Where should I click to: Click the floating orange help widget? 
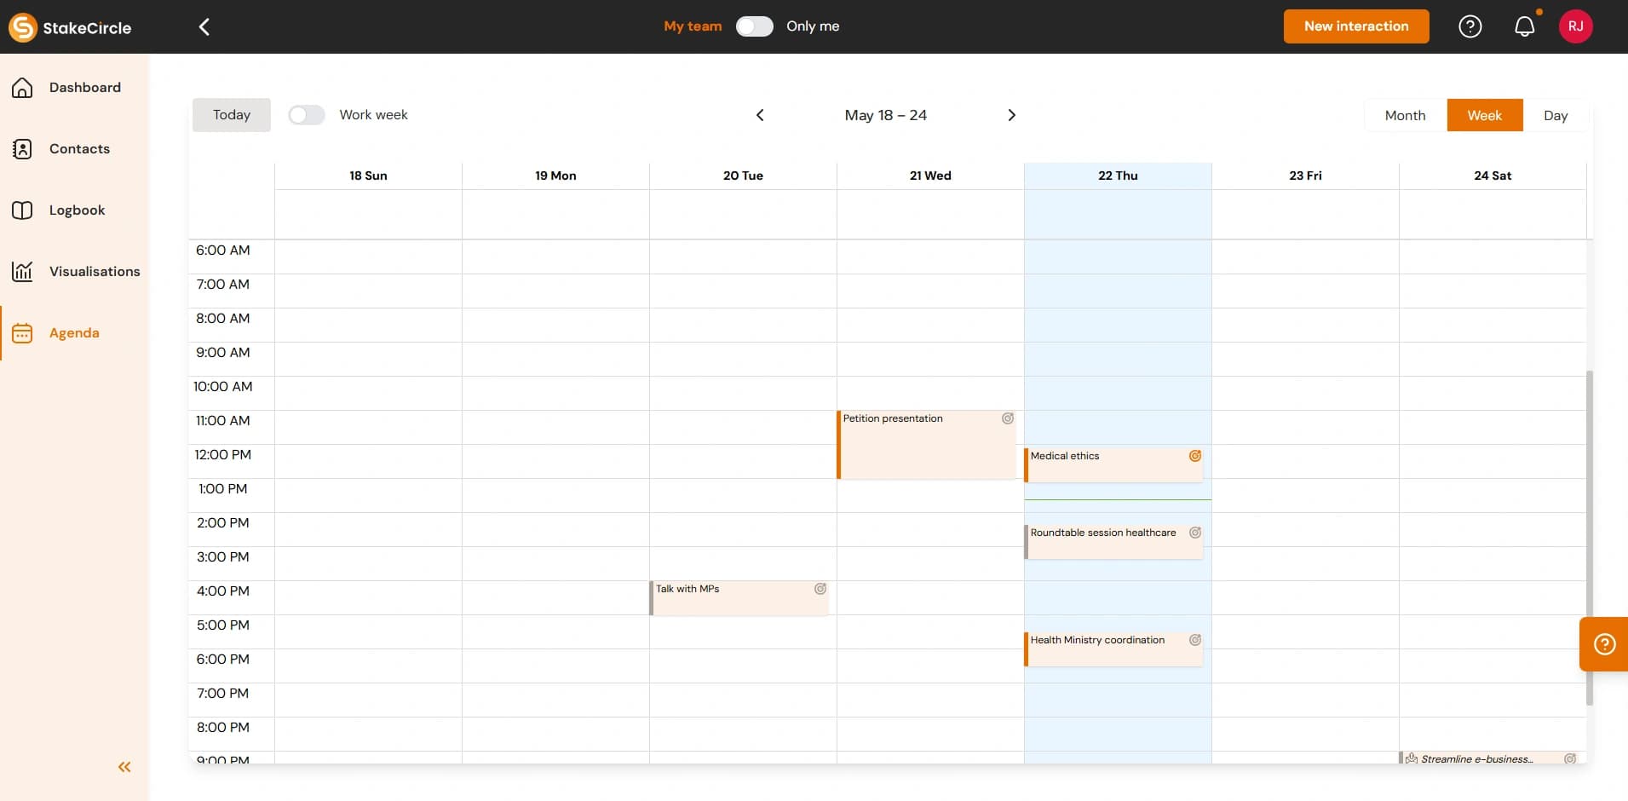(x=1604, y=644)
